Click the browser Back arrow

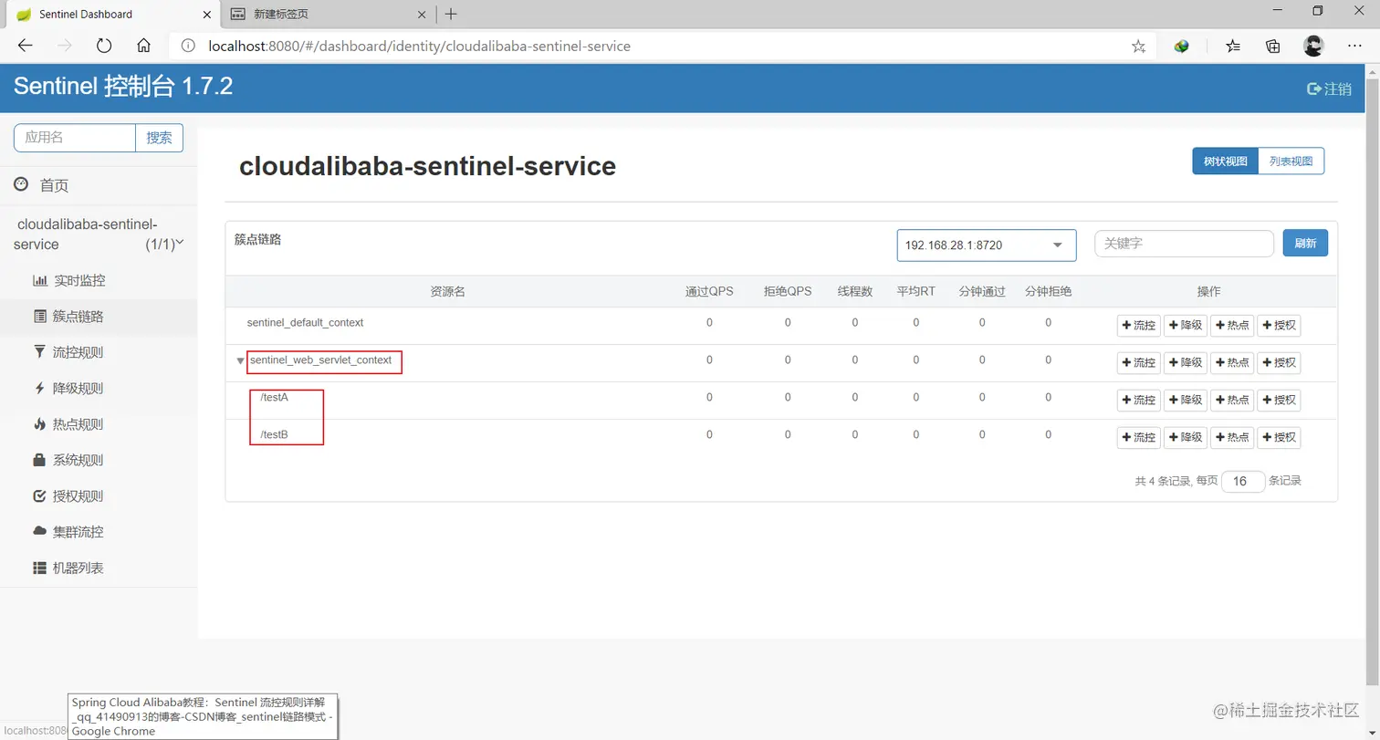(26, 46)
